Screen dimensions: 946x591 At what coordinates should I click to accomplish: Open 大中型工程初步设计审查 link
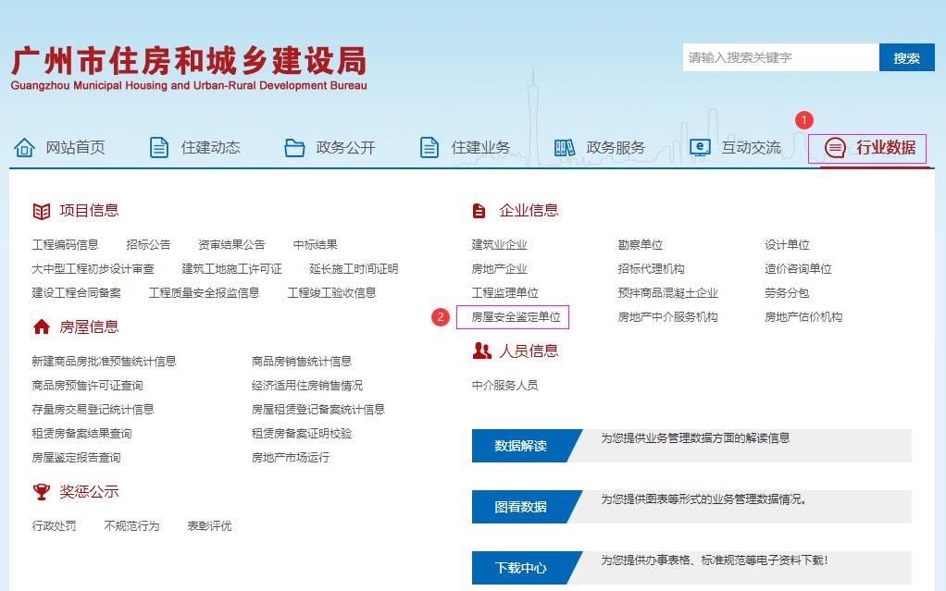[x=93, y=269]
